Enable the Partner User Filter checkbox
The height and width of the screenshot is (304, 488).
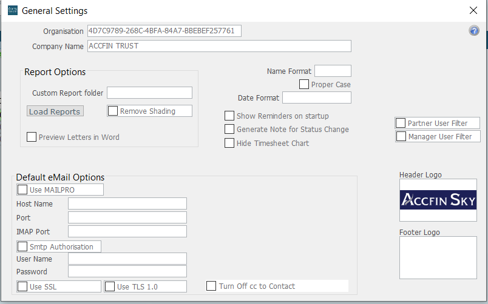[401, 123]
